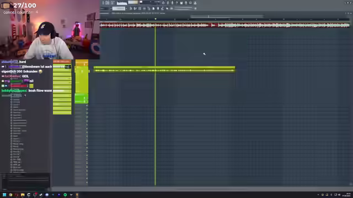Select the red waveform clip on top track
The image size is (353, 198).
224,25
